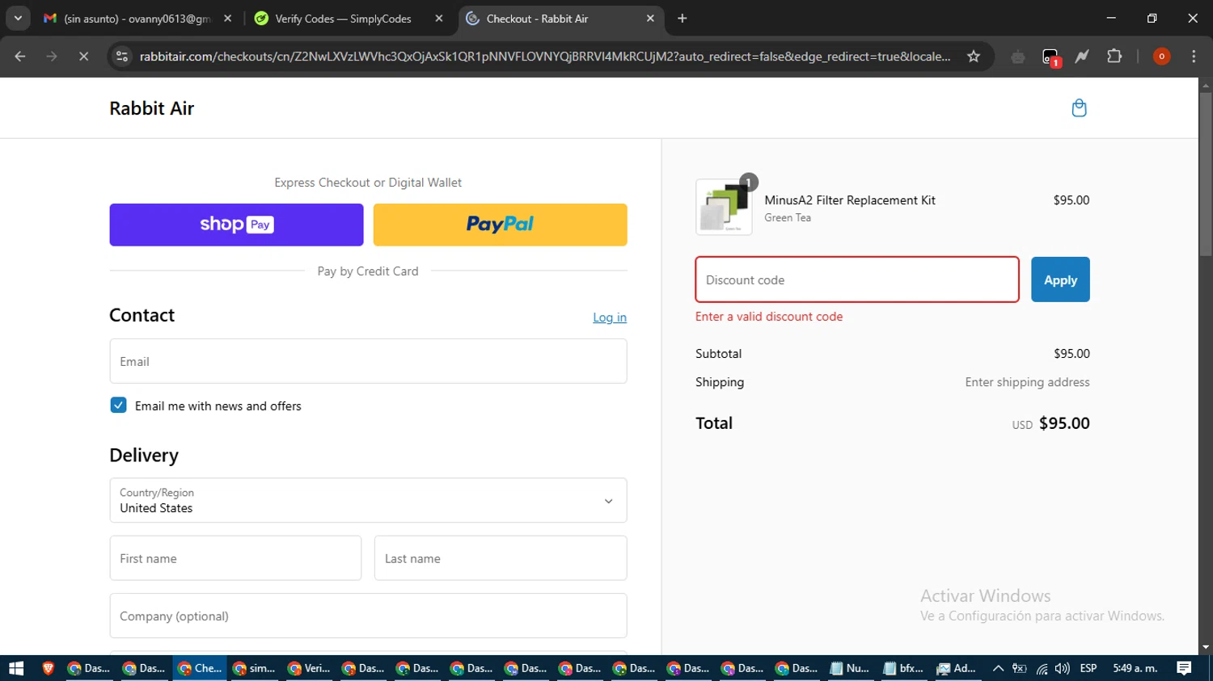Click the browser address bar URL
The width and height of the screenshot is (1213, 681).
[544, 57]
